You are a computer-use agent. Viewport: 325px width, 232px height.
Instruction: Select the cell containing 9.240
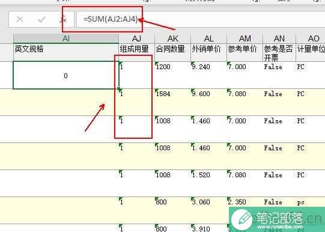pos(208,75)
